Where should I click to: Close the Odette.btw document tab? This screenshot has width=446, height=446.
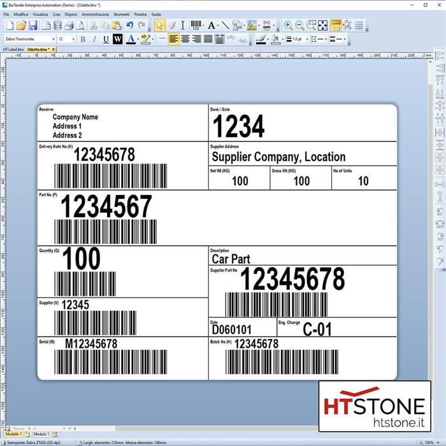tap(53, 50)
